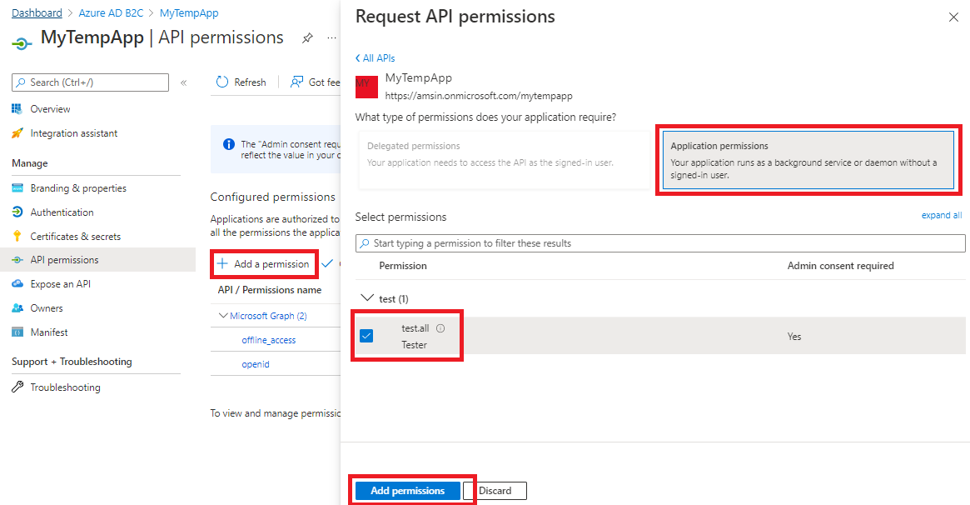
Task: Click the MyTempApp red app logo
Action: click(366, 87)
